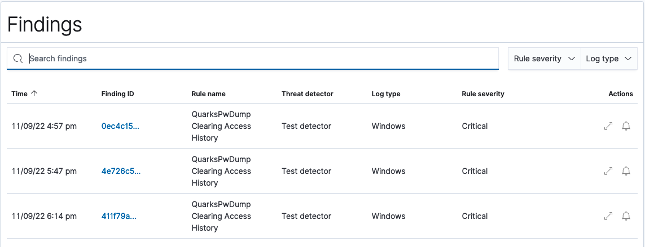
Task: Open the Rule severity filter dropdown
Action: pyautogui.click(x=544, y=59)
